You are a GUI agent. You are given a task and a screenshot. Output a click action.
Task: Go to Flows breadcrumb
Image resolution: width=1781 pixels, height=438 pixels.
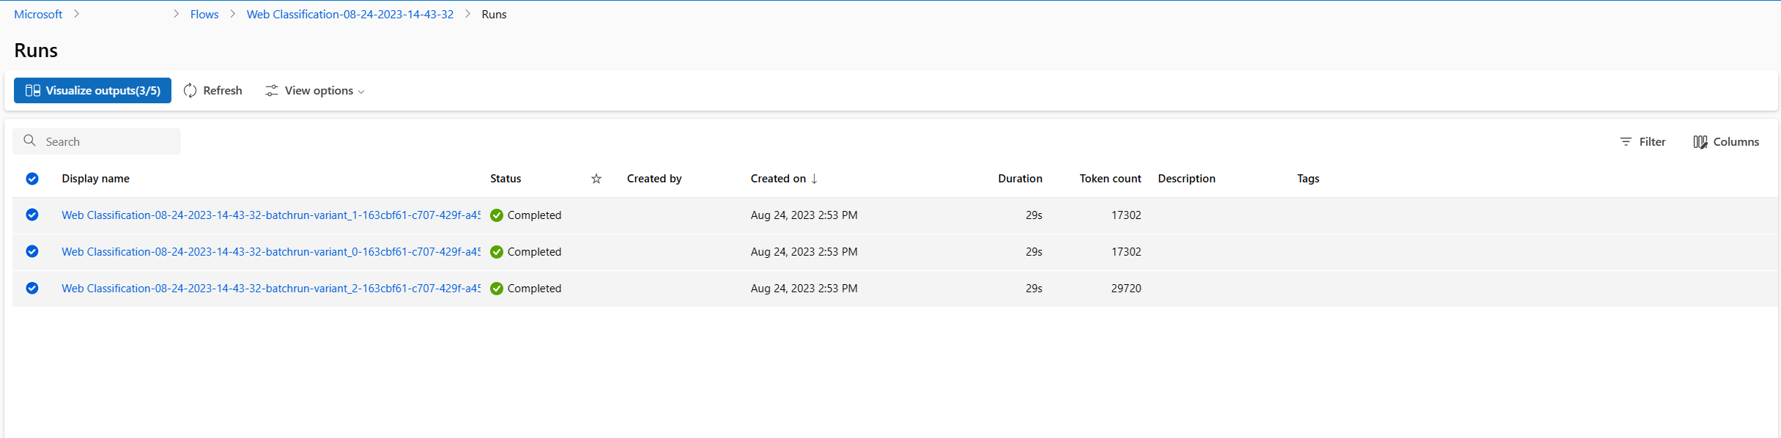[204, 15]
